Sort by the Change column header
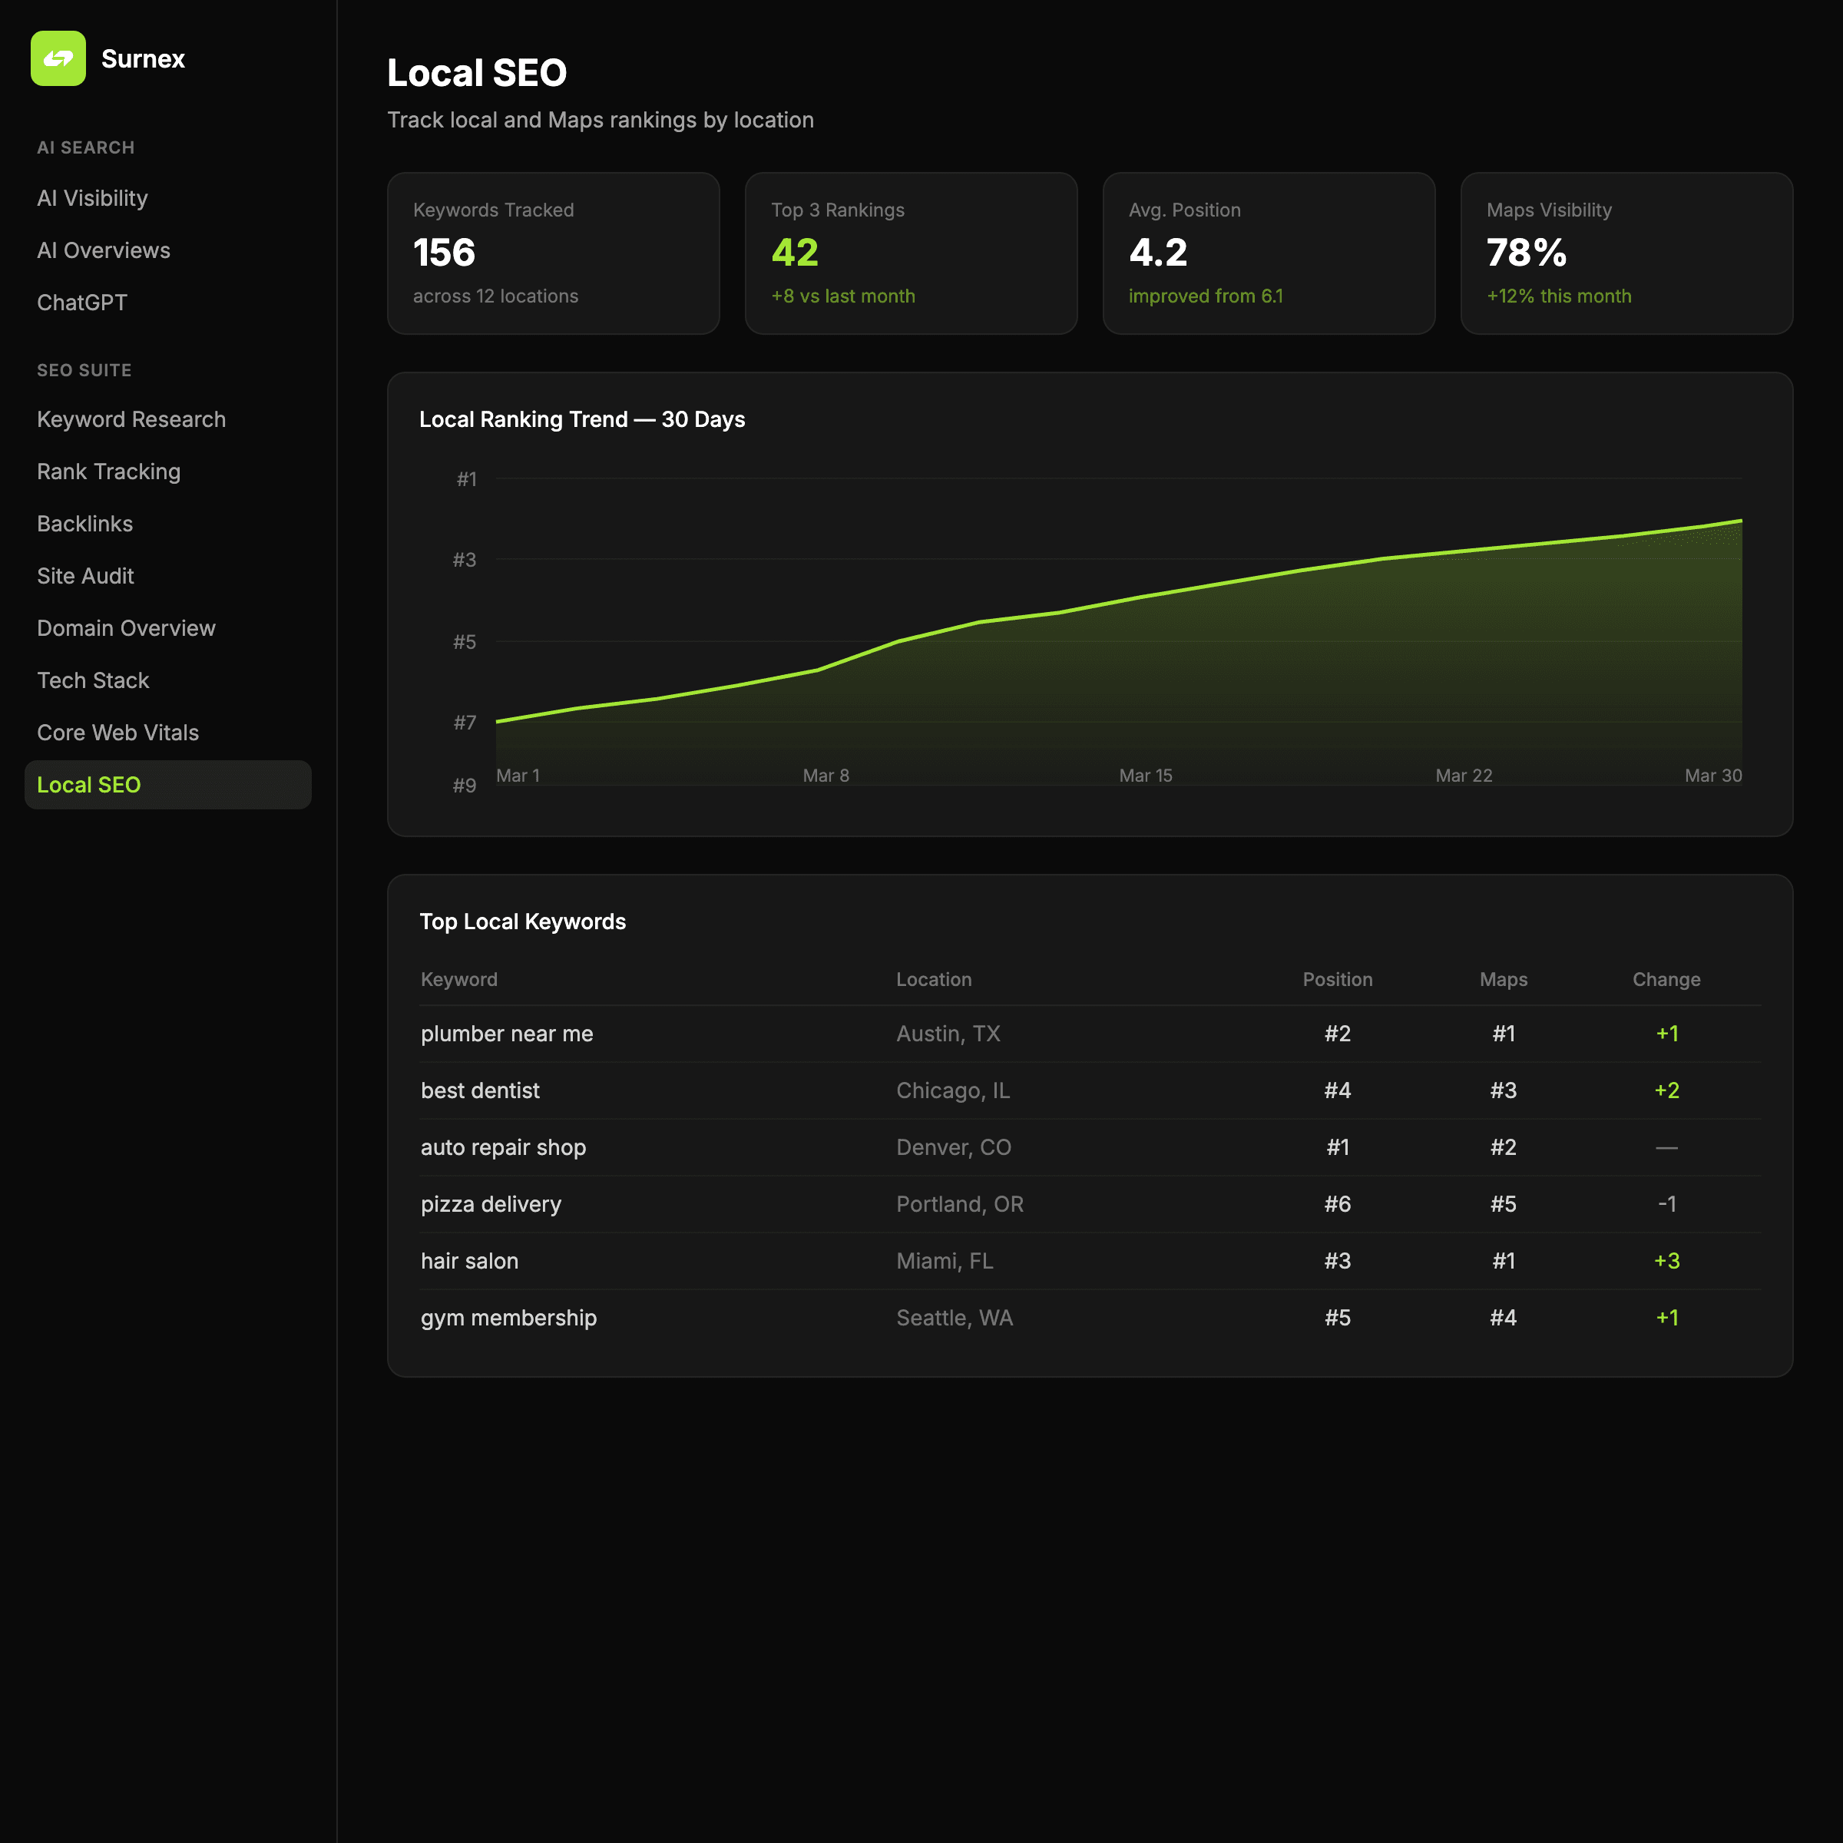Image resolution: width=1843 pixels, height=1843 pixels. 1666,980
